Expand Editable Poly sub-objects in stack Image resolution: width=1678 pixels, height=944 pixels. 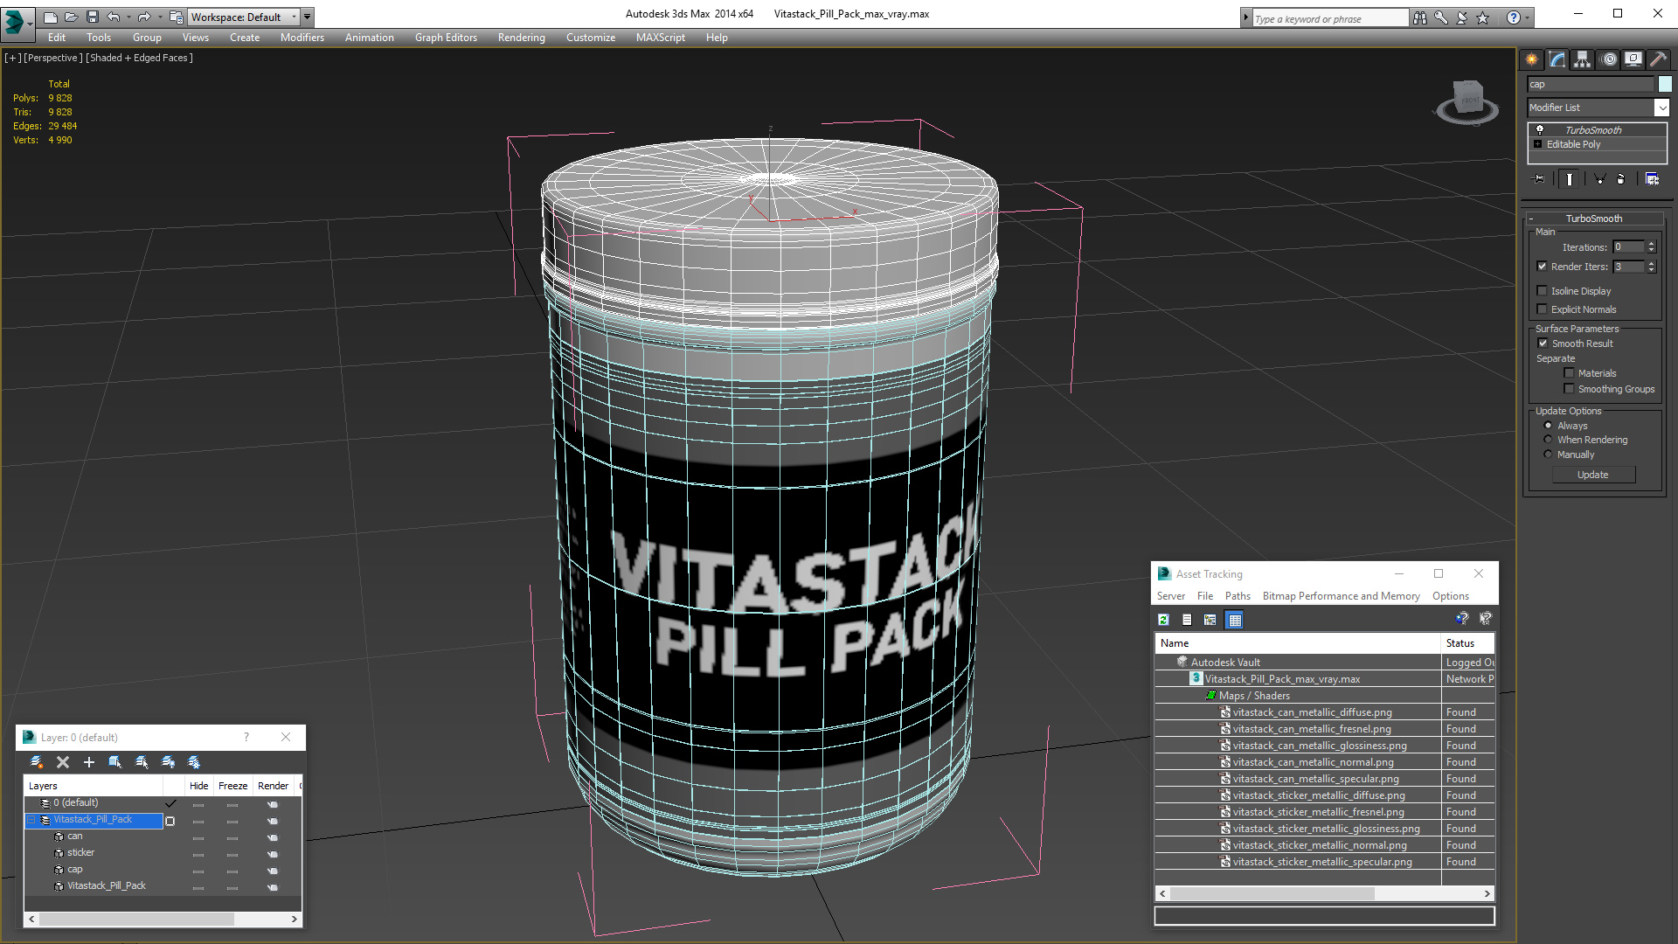(1538, 144)
